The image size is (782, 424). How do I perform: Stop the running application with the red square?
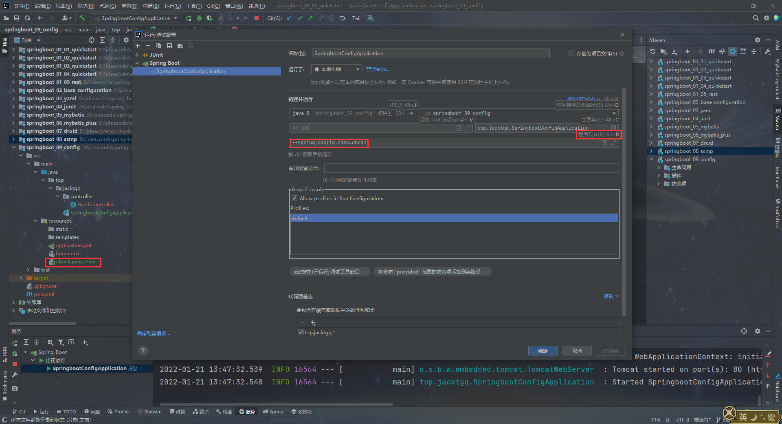point(257,18)
